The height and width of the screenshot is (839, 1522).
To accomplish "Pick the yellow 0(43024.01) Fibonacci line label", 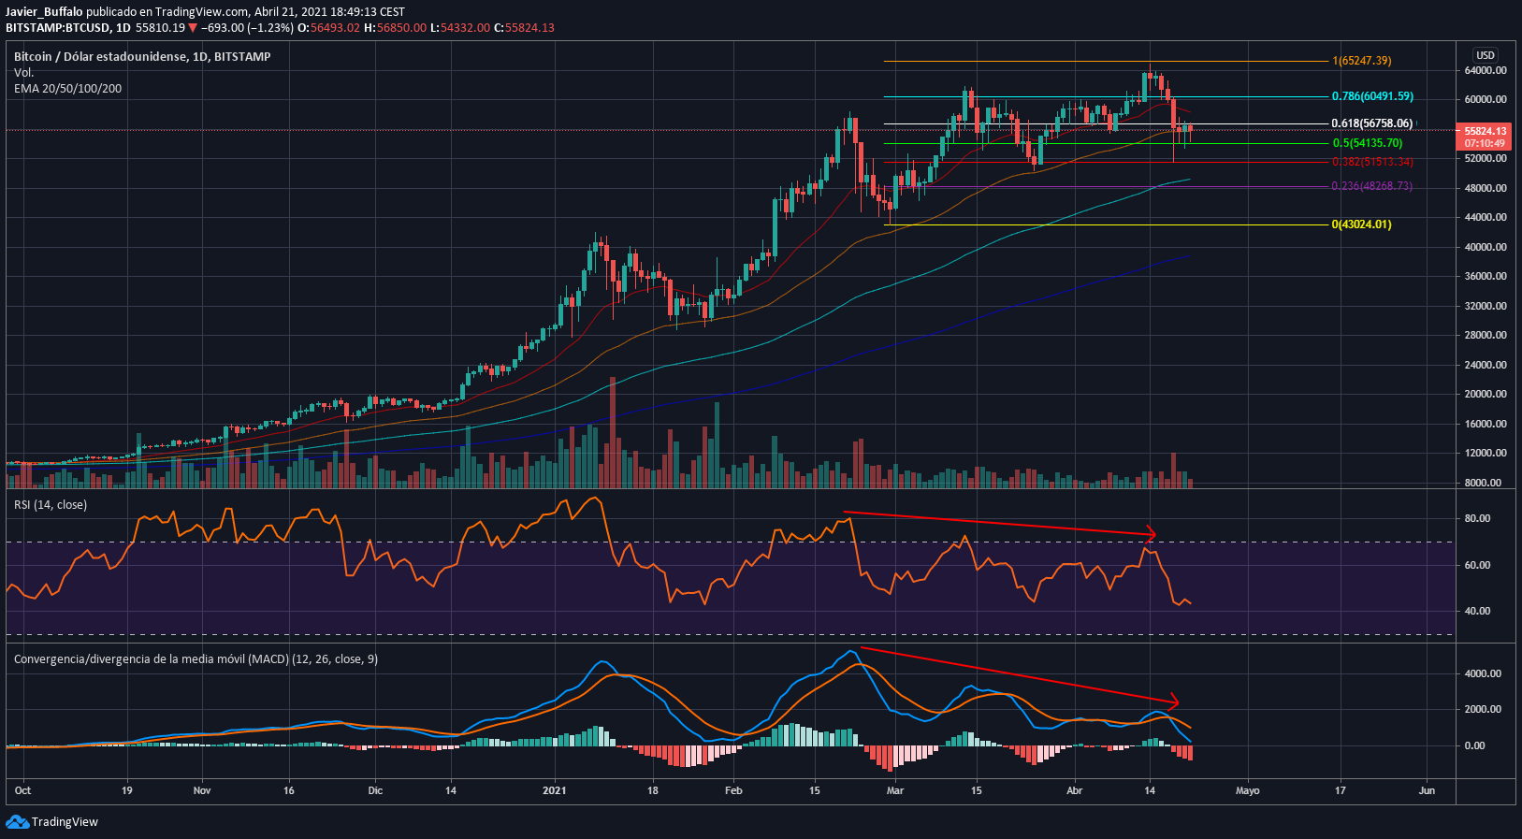I will click(1361, 224).
